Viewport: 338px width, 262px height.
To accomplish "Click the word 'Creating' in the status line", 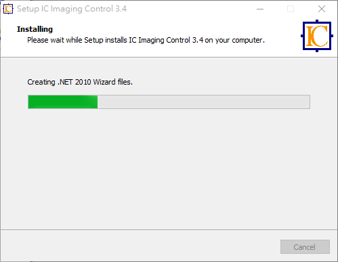I will tap(41, 82).
